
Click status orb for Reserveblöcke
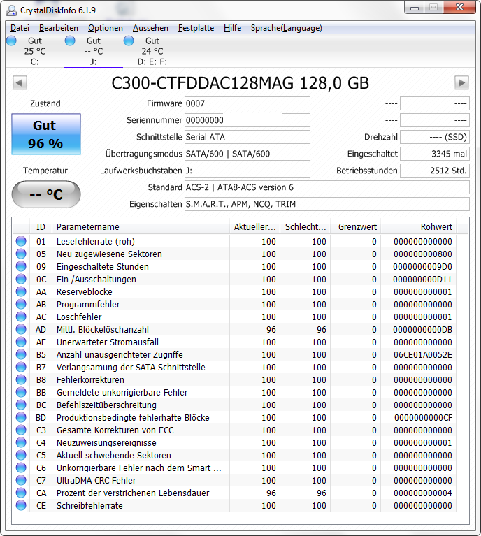(x=21, y=291)
